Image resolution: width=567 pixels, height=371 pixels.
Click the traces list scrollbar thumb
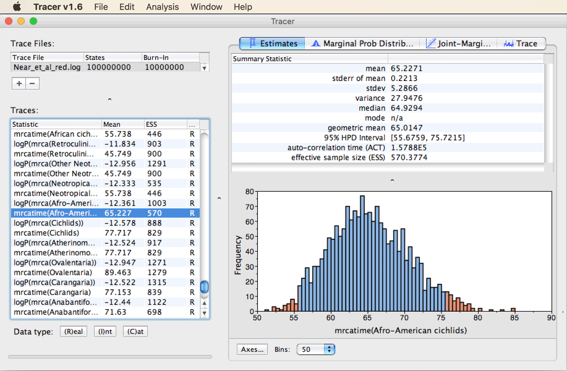204,287
